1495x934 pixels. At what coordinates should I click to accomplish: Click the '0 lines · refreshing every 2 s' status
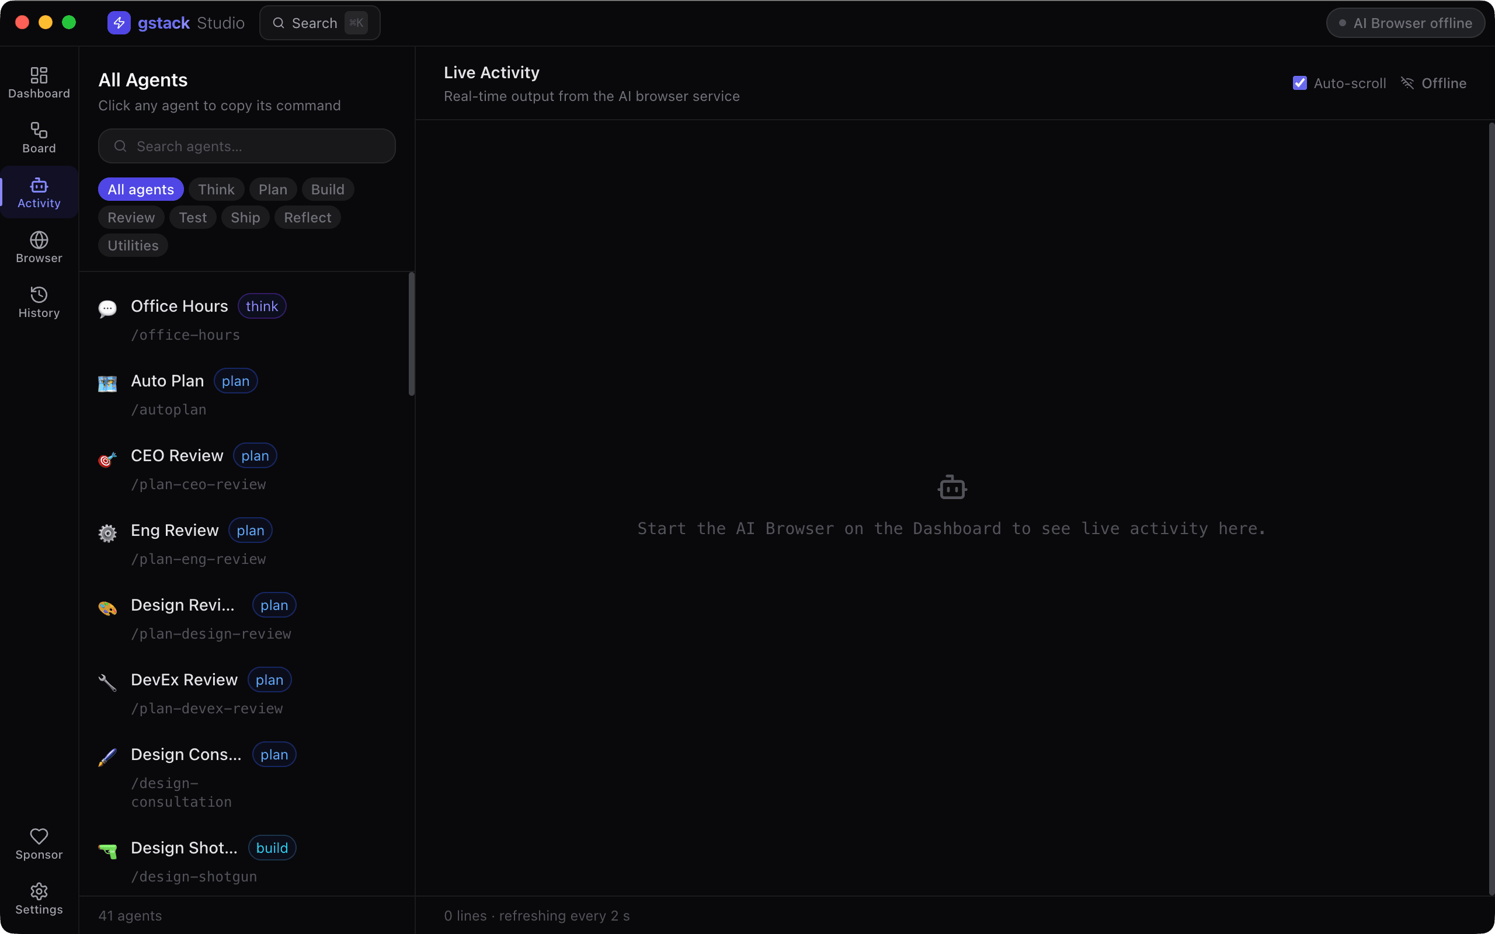(537, 915)
